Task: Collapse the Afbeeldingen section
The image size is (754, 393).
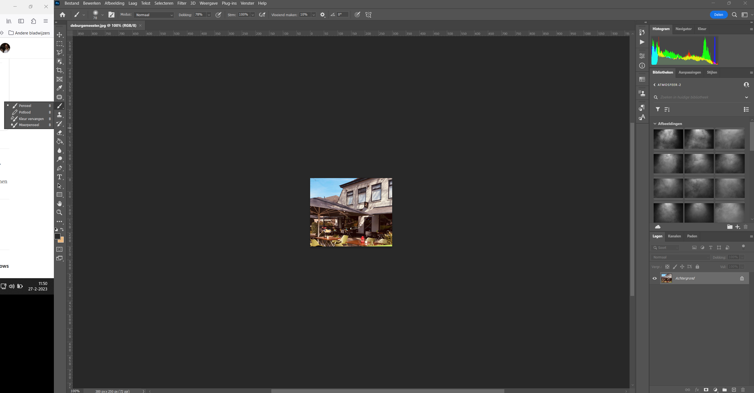Action: [x=655, y=124]
